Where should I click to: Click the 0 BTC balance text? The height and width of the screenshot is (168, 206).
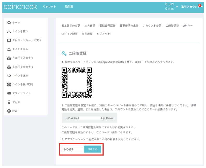pos(169,9)
